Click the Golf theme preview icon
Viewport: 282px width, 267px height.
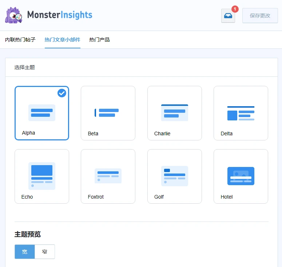tap(174, 176)
